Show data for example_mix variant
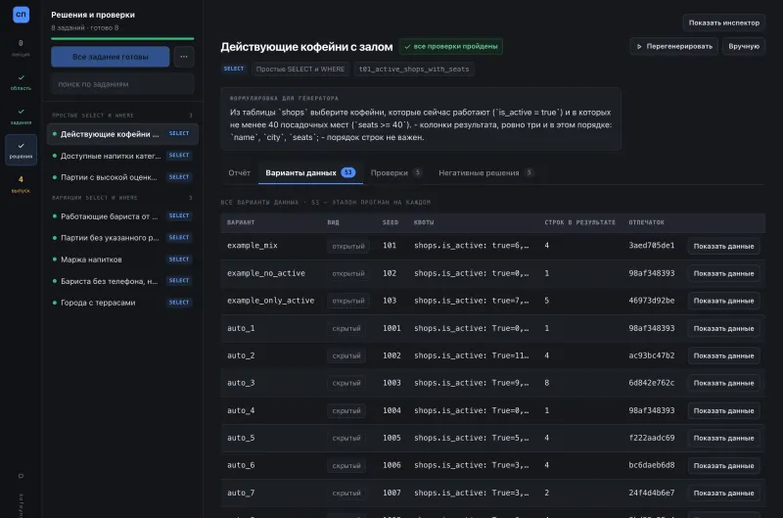 click(x=723, y=246)
